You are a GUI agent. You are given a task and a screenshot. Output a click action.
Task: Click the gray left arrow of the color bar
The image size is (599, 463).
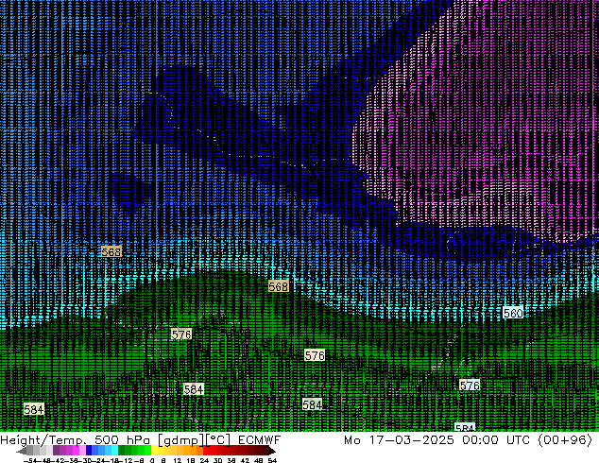coord(22,451)
